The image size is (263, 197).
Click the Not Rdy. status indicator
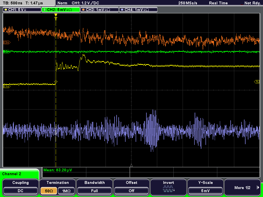252,3
